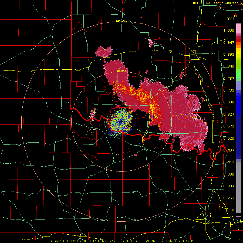Click the black radar site dot at center

click(x=121, y=121)
